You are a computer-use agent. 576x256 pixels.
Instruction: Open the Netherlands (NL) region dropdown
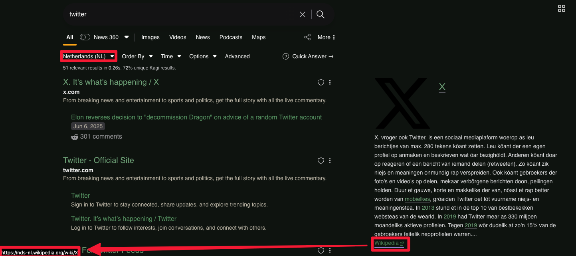click(x=89, y=56)
